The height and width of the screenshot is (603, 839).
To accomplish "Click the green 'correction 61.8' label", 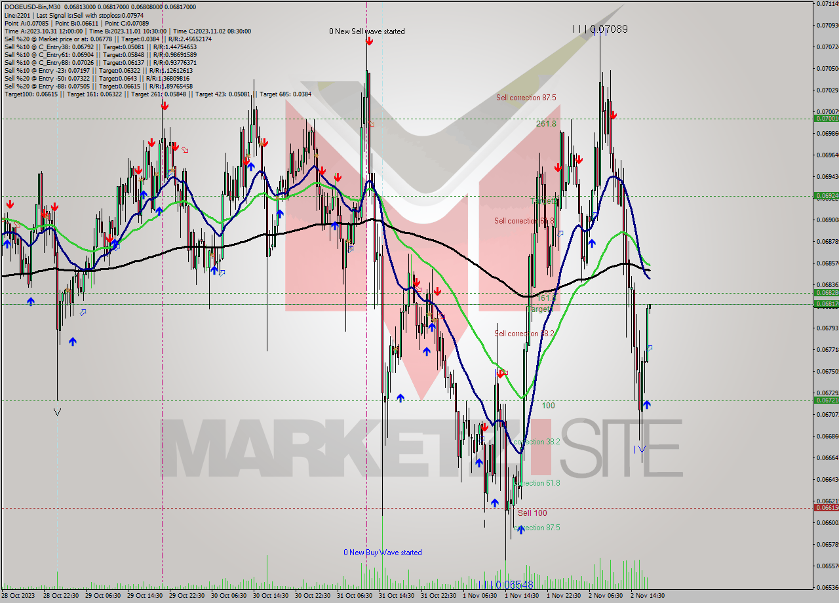I will pyautogui.click(x=537, y=483).
